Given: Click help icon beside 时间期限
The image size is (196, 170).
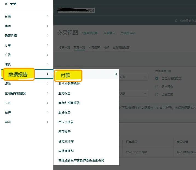Looking at the screenshot, I should 170,71.
